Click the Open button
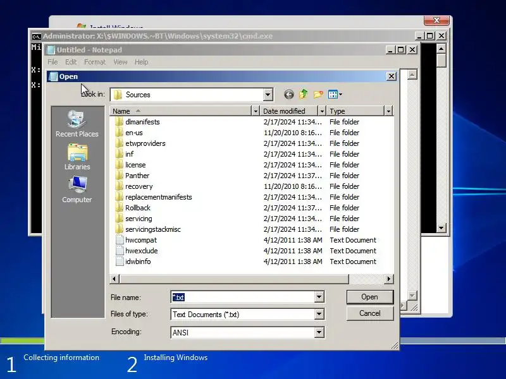 [x=370, y=297]
